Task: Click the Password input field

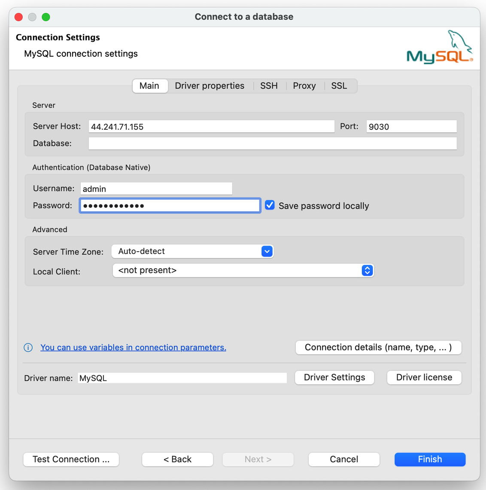Action: click(170, 205)
